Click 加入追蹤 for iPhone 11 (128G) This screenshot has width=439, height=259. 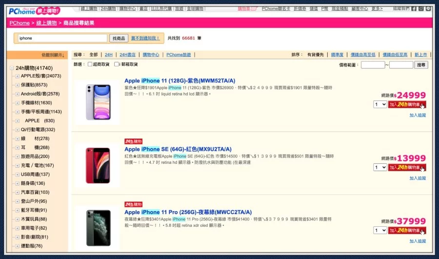(x=418, y=115)
